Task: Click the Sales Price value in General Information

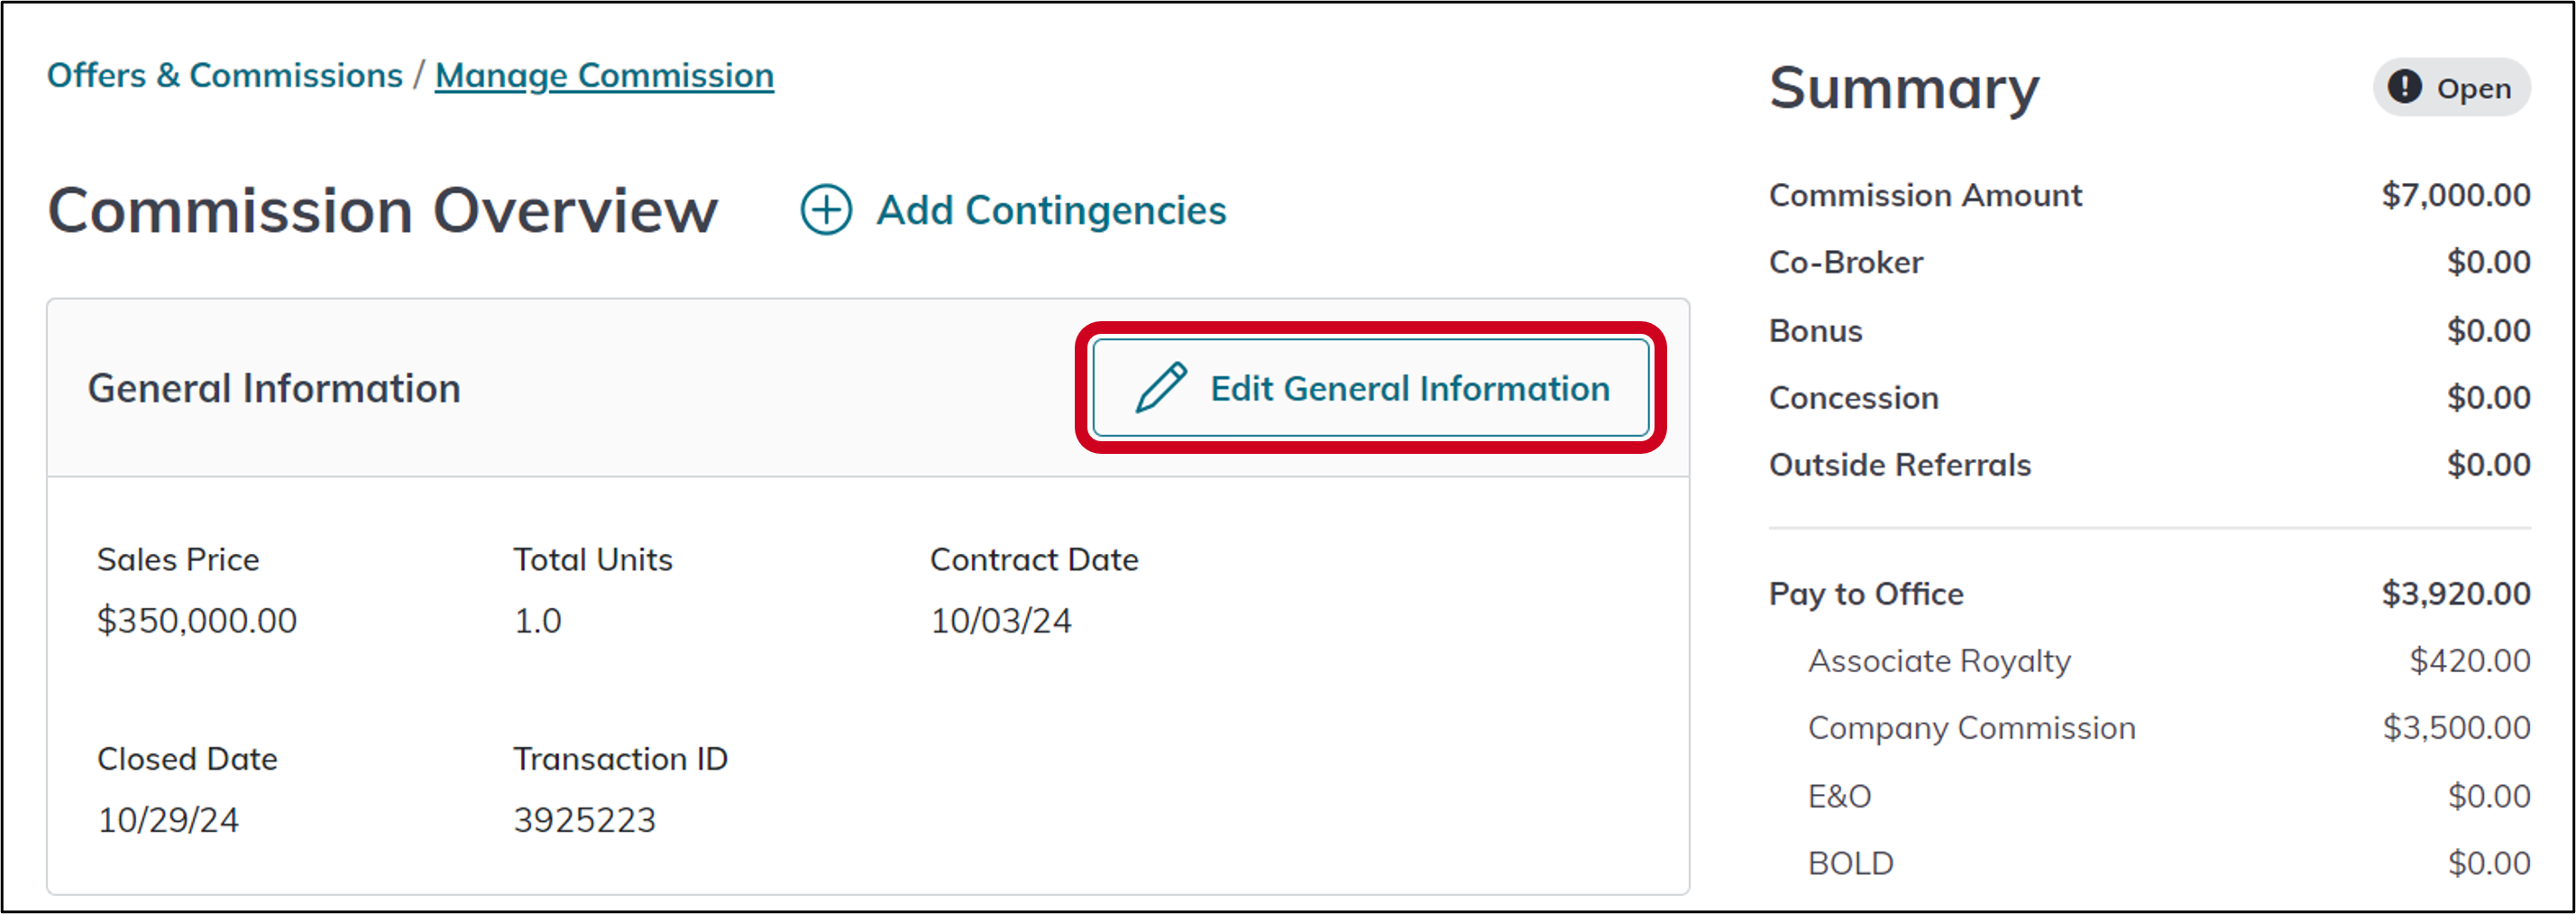Action: click(196, 620)
